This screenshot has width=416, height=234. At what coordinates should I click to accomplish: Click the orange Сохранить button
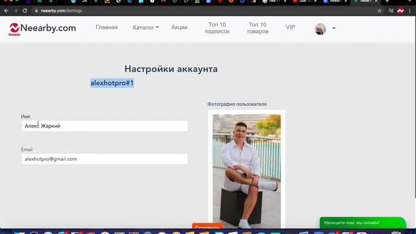(207, 226)
